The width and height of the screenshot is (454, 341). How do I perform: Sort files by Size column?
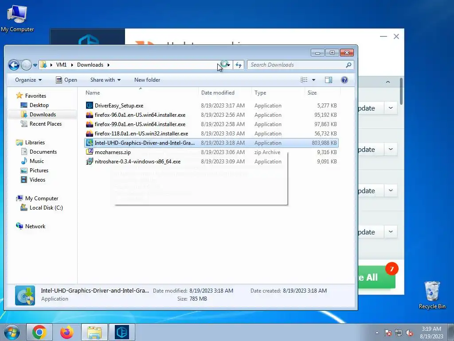click(323, 93)
